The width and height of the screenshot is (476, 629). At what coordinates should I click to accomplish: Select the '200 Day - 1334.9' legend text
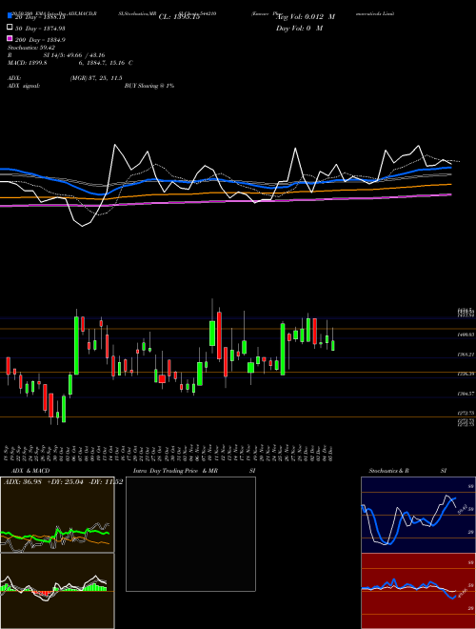click(40, 39)
